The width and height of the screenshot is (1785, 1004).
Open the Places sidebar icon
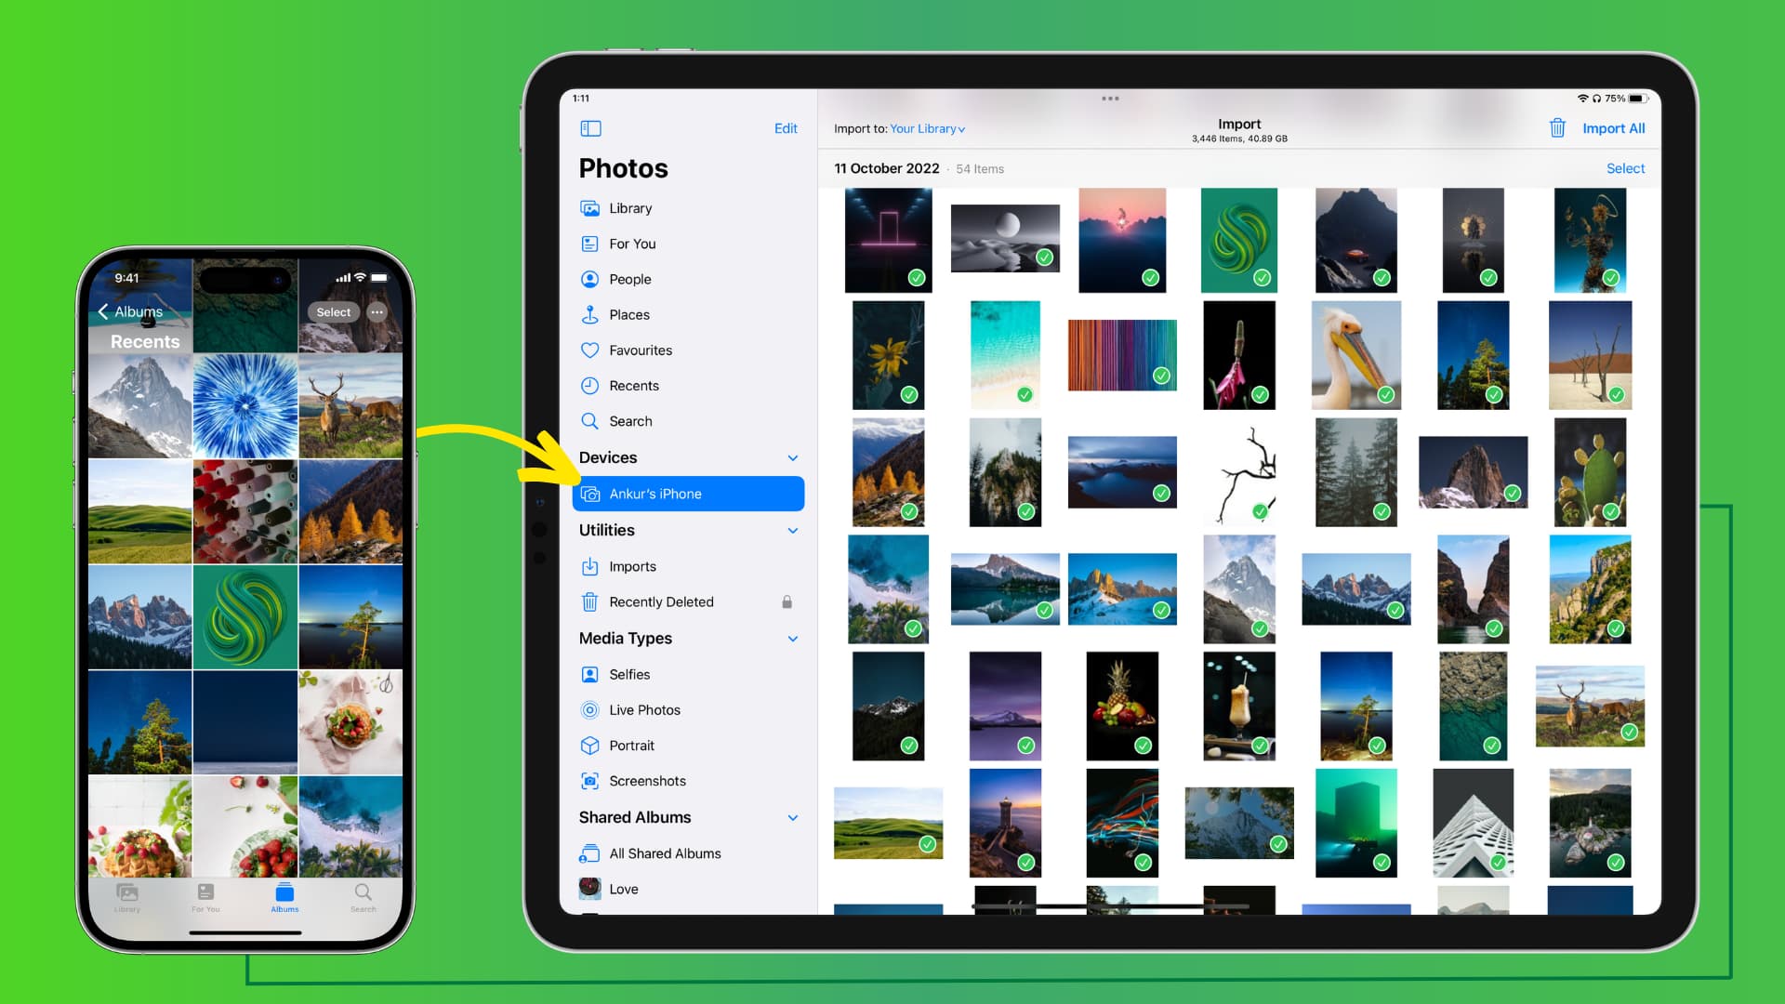pyautogui.click(x=591, y=314)
